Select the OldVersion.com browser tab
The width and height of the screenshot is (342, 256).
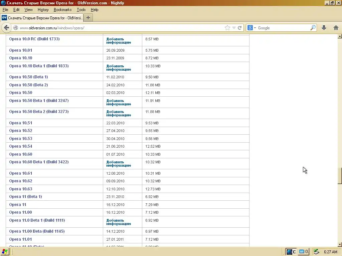tap(42, 18)
